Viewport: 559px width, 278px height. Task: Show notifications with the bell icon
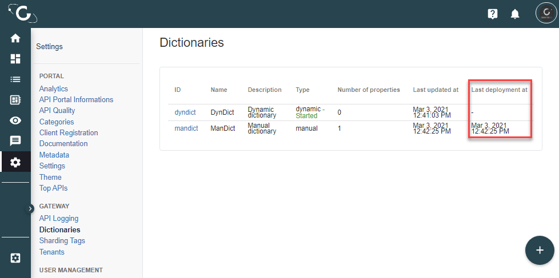point(515,14)
